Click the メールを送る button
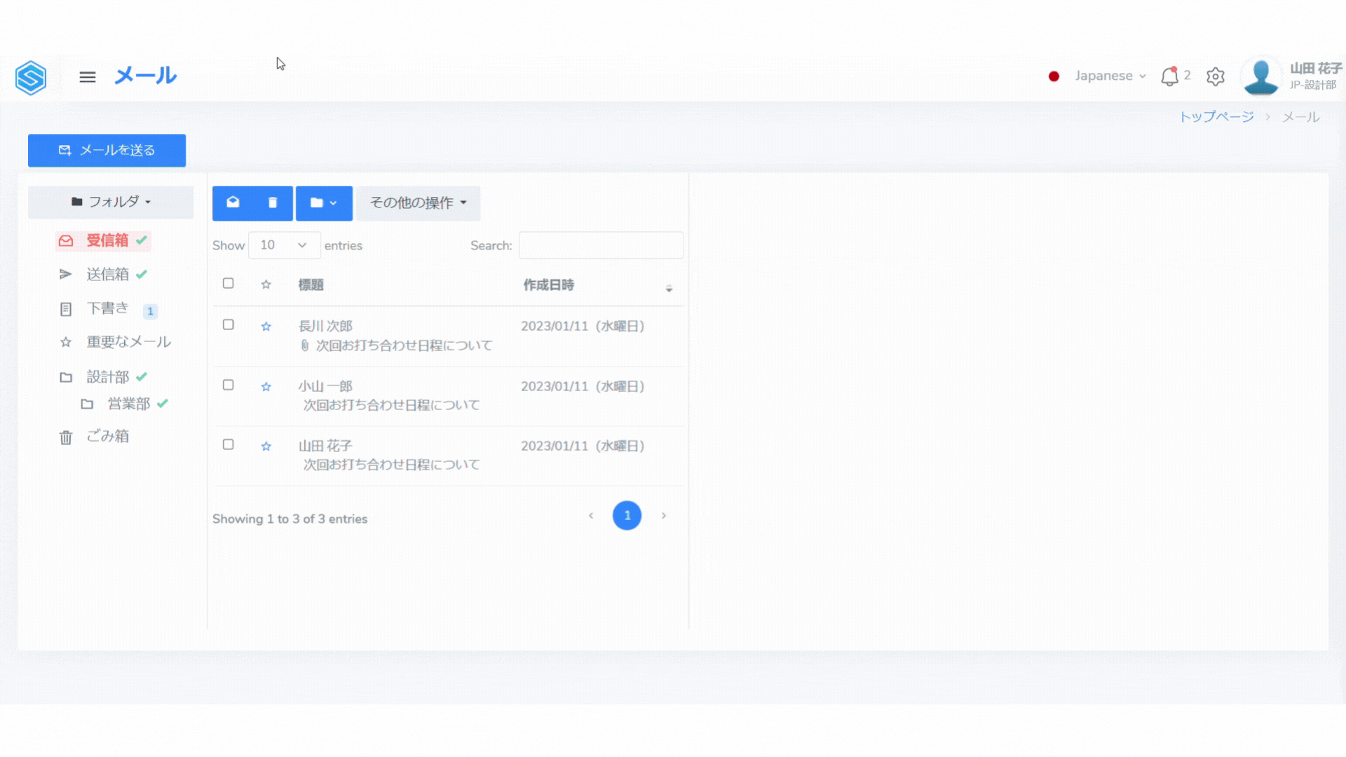Viewport: 1346px width, 757px height. point(107,150)
